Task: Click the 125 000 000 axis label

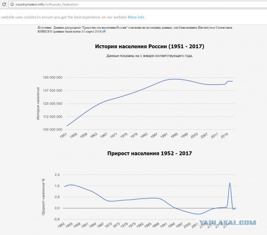Action: click(53, 104)
